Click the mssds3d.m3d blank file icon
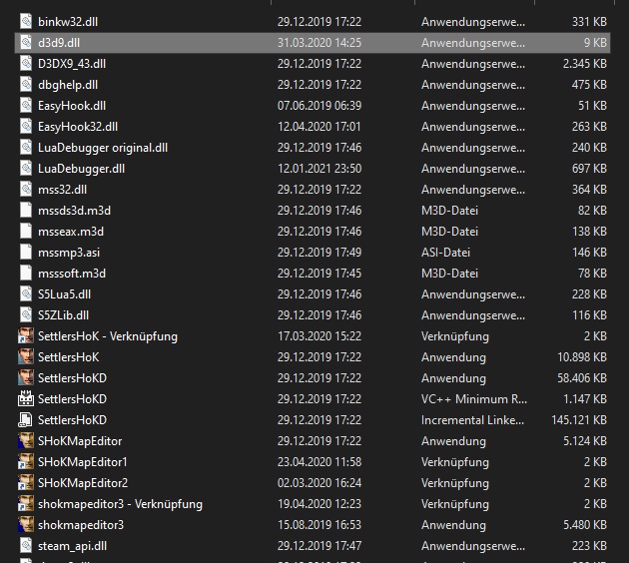The height and width of the screenshot is (563, 629). point(27,210)
